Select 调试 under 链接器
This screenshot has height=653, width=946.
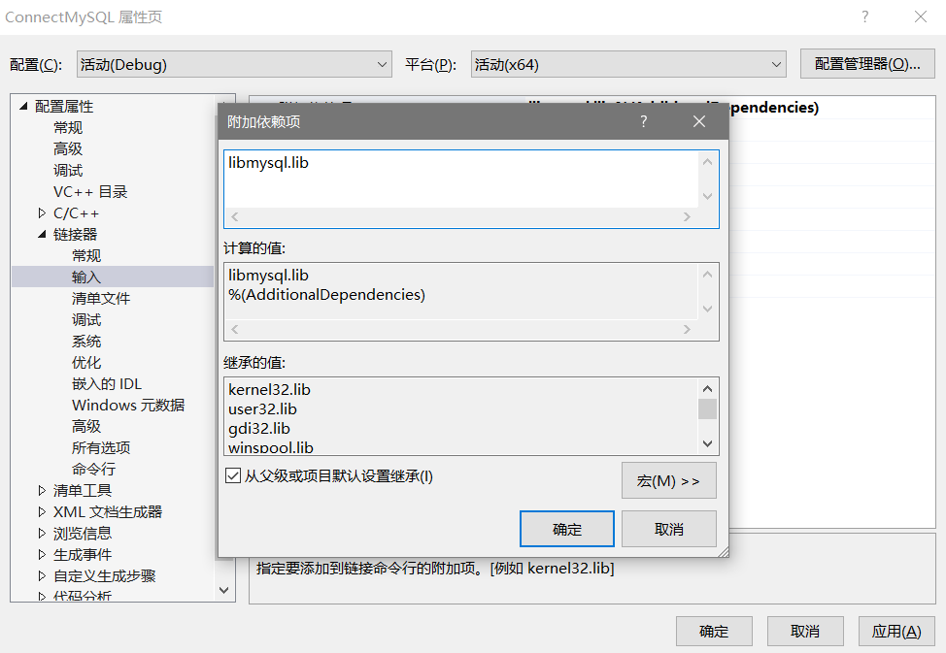[x=86, y=319]
